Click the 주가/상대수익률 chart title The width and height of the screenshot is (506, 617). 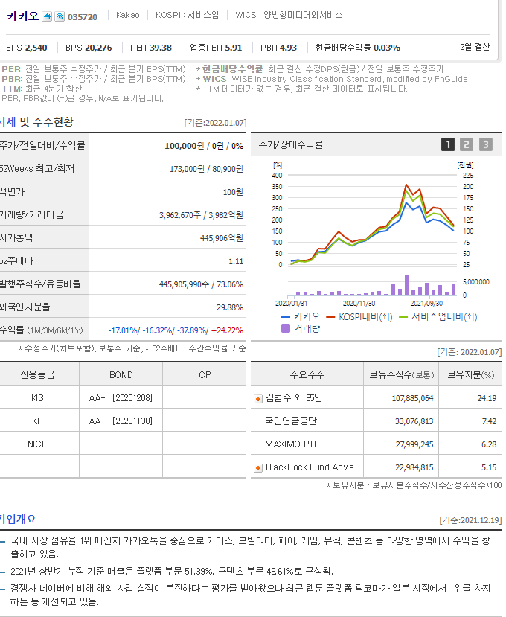click(291, 145)
